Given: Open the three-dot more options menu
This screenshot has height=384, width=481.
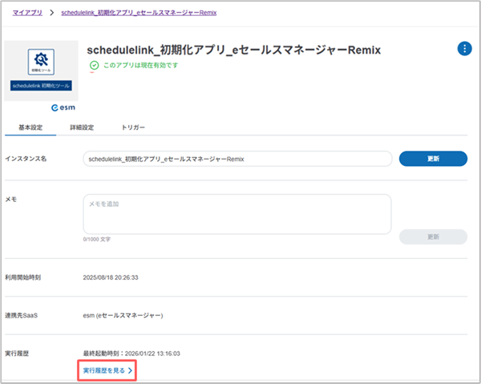Looking at the screenshot, I should (464, 49).
